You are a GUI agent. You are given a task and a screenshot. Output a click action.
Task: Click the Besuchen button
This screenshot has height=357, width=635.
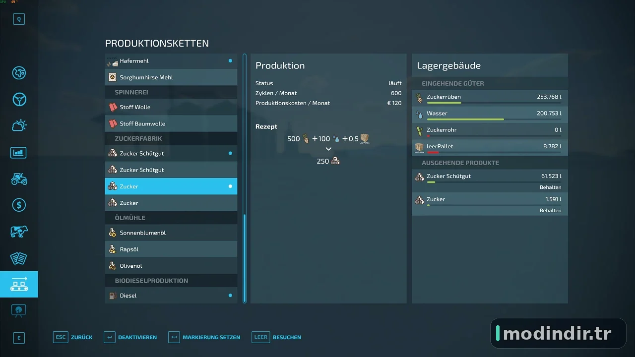pyautogui.click(x=276, y=337)
